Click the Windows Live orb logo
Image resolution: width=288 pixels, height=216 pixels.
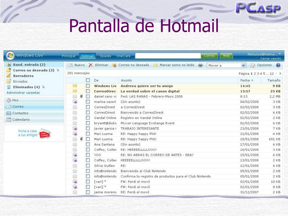(10, 55)
